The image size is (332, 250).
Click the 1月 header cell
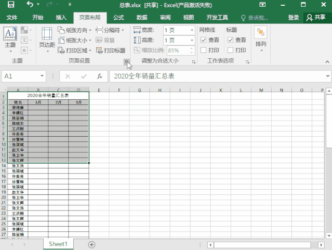[38, 102]
